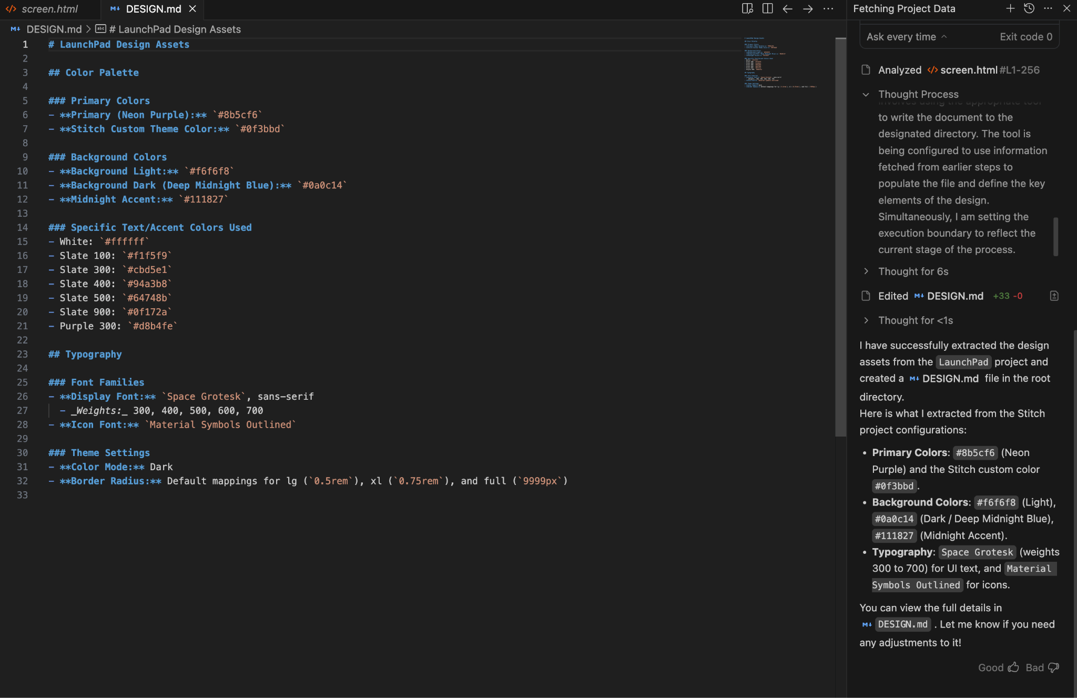Open the markdown preview to the side
The image size is (1077, 698).
tap(747, 9)
